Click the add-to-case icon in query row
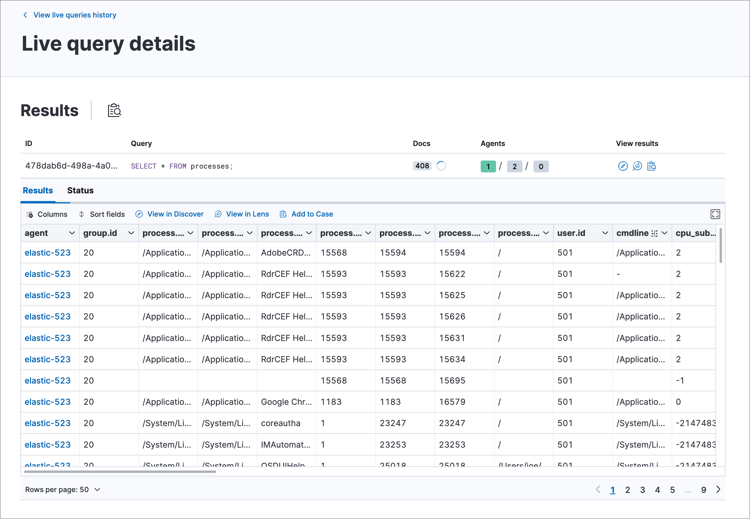 [x=651, y=166]
